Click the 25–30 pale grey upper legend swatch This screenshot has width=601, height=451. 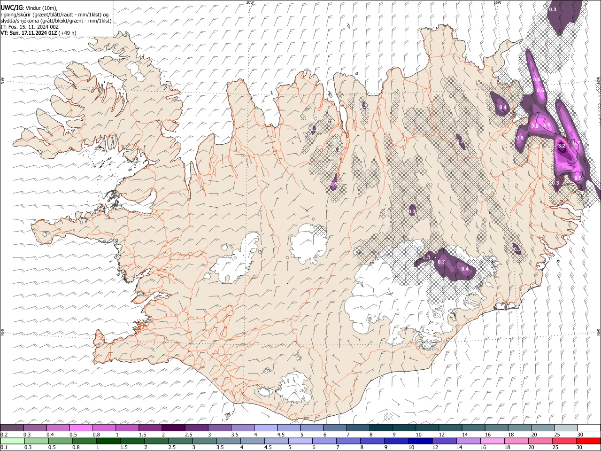565,428
